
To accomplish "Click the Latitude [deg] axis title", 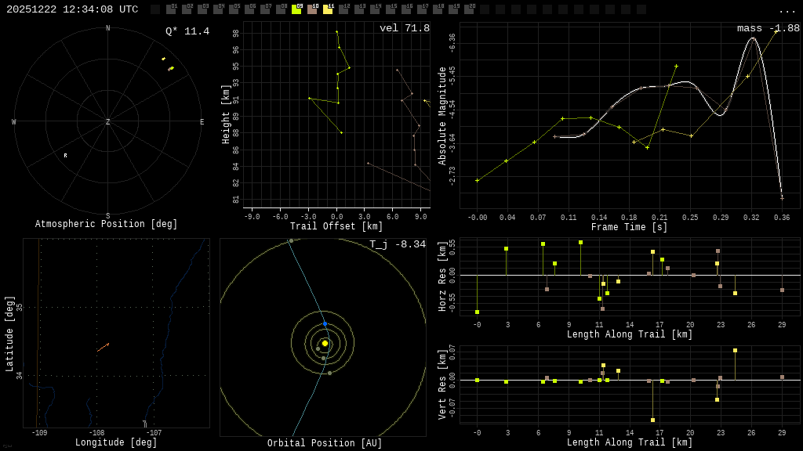I will coord(9,334).
